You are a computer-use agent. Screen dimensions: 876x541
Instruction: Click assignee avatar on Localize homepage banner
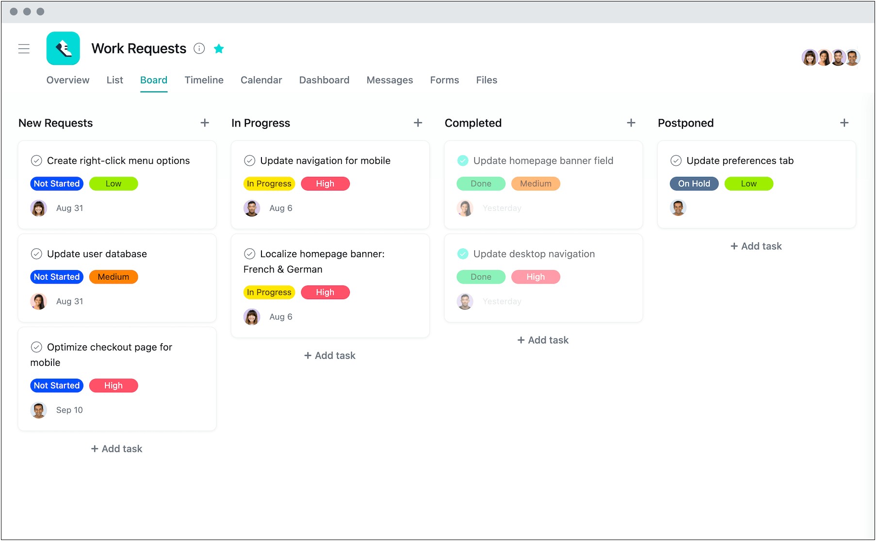pos(252,317)
